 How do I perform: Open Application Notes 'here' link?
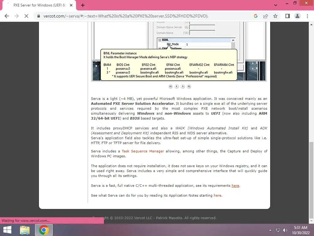tap(217, 195)
